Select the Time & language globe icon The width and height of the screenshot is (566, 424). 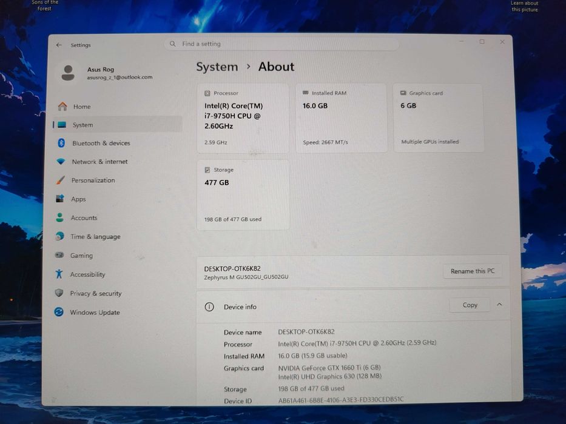point(59,236)
